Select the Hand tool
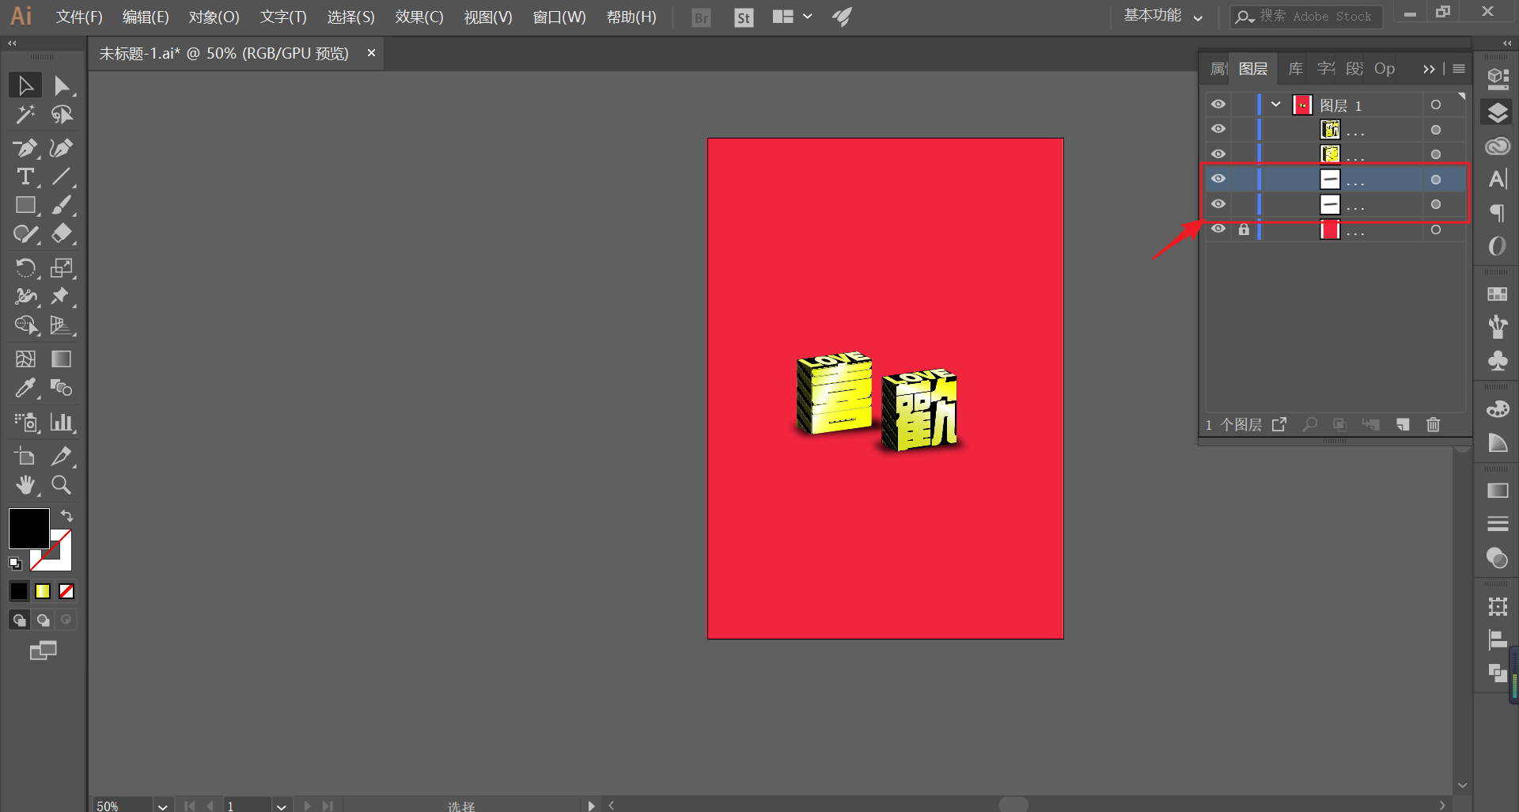This screenshot has width=1519, height=812. [25, 485]
